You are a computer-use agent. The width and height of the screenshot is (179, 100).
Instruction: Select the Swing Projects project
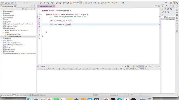tap(10, 49)
